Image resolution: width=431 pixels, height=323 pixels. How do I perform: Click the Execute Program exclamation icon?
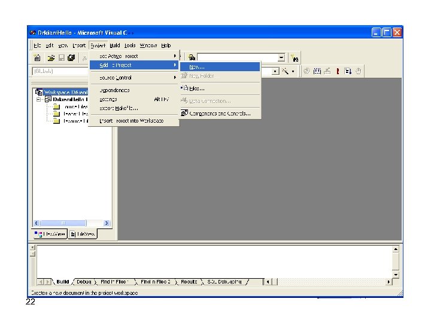[338, 71]
